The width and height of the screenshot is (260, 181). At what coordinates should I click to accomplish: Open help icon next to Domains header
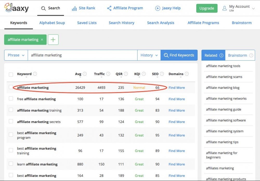186,74
